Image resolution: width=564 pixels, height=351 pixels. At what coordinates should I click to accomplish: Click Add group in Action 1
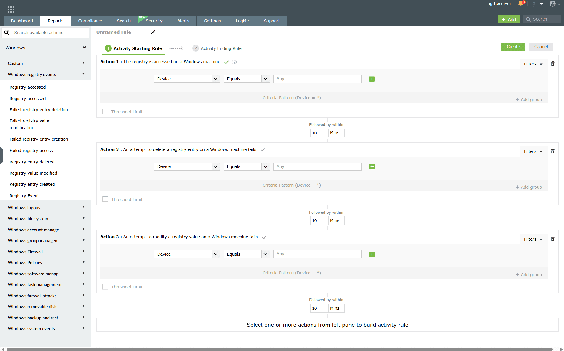pyautogui.click(x=529, y=99)
